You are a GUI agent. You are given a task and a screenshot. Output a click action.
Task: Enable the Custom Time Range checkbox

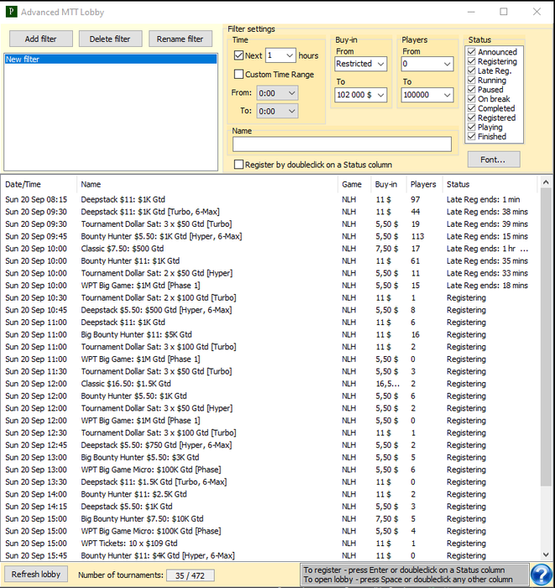(x=238, y=74)
